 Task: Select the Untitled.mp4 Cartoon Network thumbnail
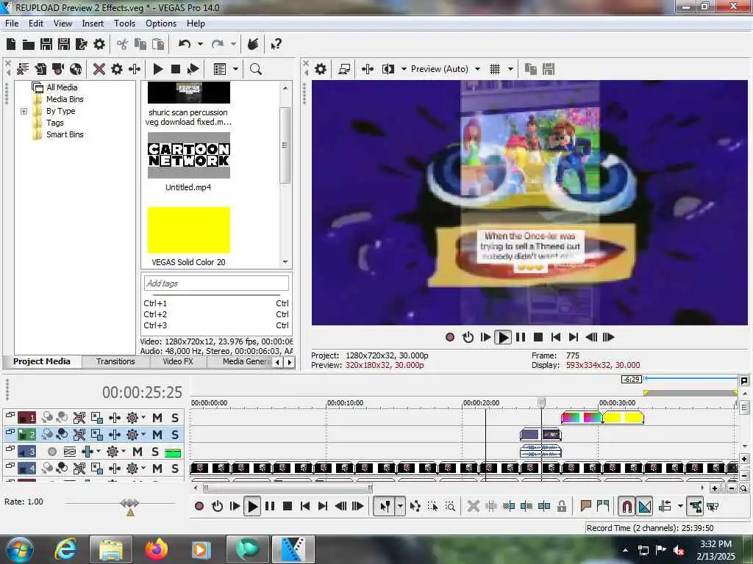coord(189,156)
